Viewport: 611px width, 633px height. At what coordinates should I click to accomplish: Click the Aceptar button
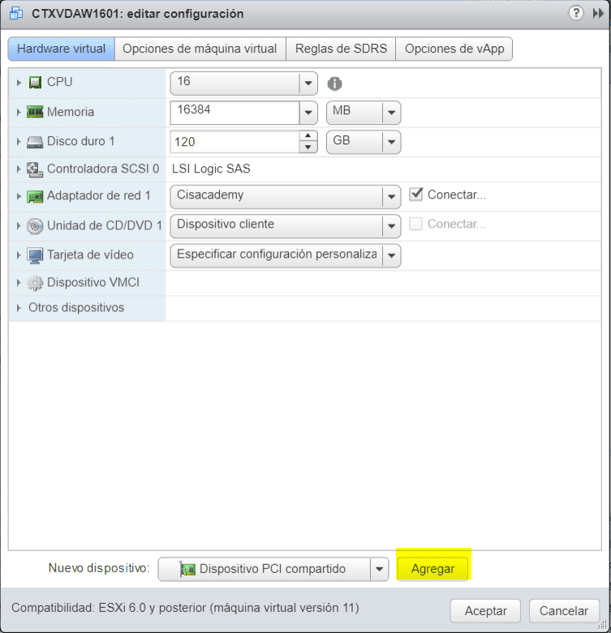485,611
